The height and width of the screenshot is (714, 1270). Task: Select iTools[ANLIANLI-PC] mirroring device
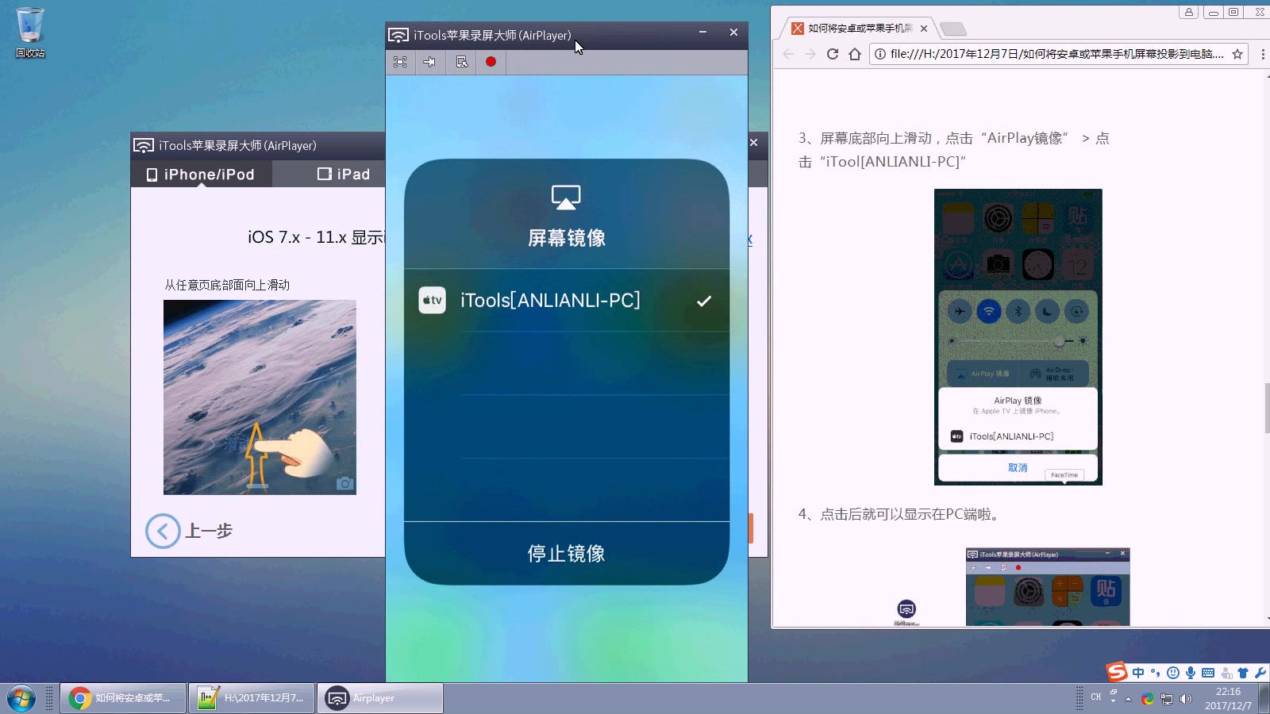[x=567, y=301]
